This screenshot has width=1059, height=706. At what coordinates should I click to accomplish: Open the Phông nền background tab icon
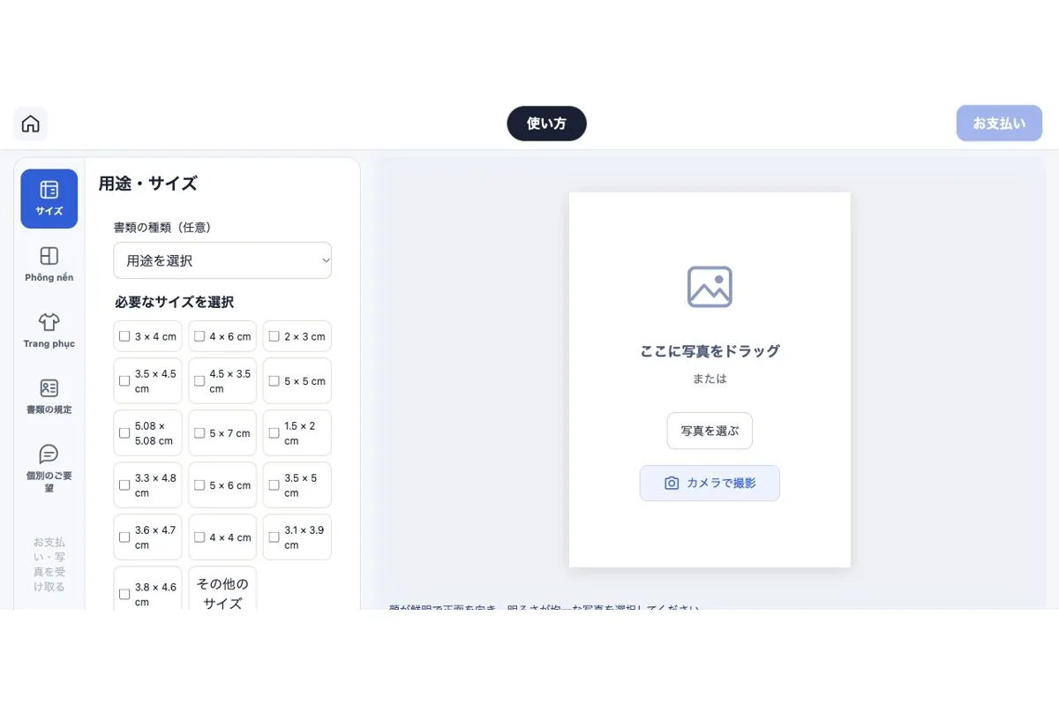click(49, 256)
